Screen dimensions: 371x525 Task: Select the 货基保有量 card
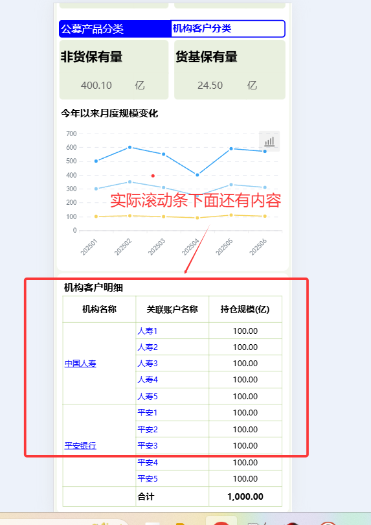click(x=229, y=70)
